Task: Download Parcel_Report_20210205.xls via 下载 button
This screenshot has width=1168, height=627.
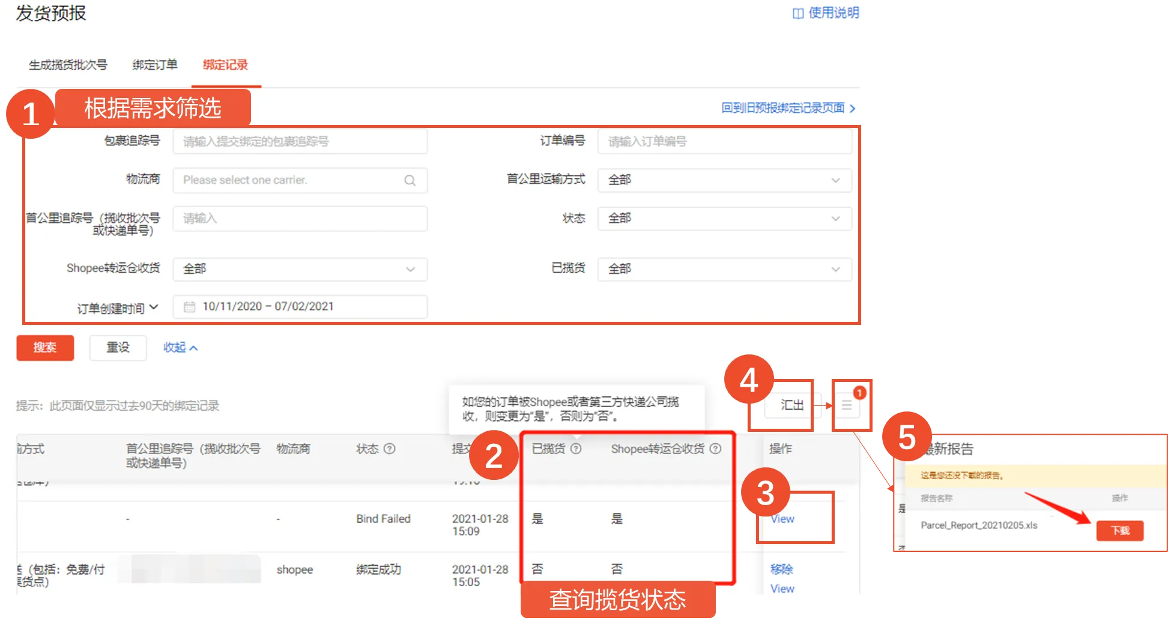Action: pyautogui.click(x=1119, y=530)
